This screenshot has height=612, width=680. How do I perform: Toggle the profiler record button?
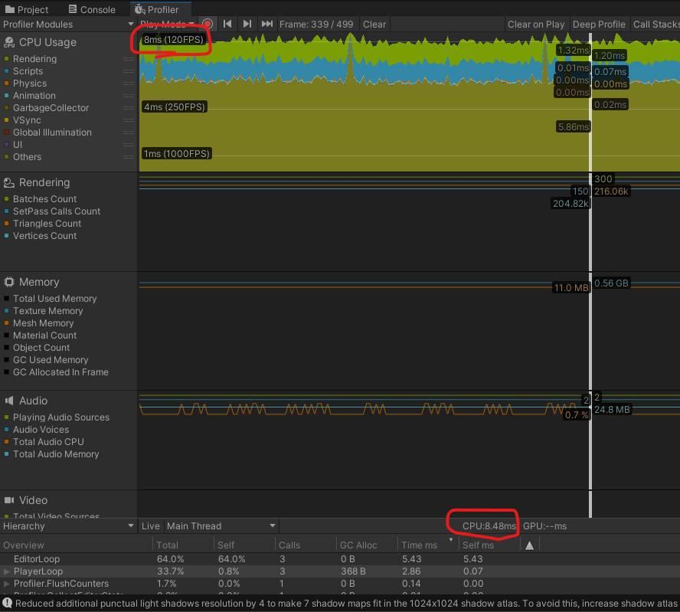(208, 24)
